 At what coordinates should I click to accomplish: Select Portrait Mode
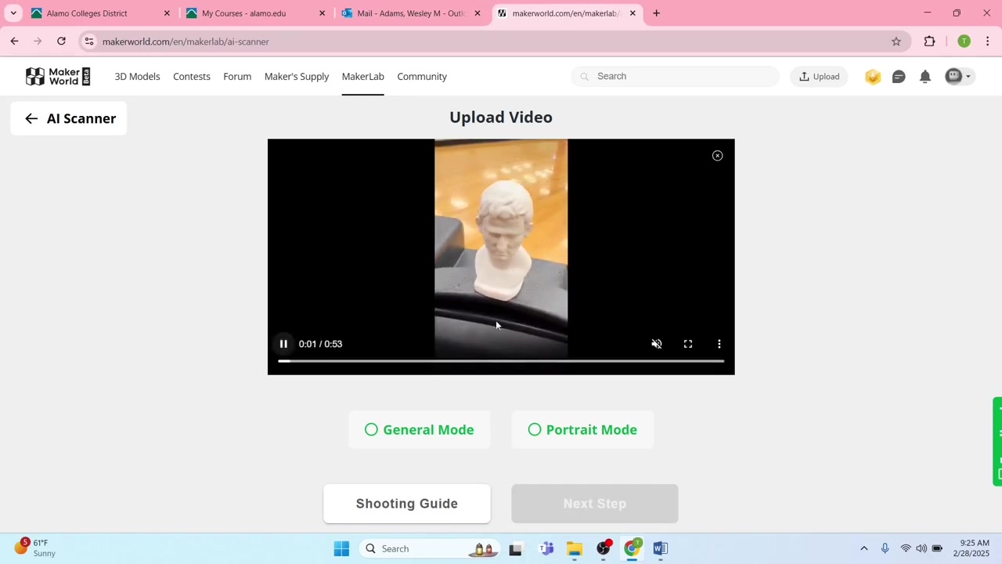tap(582, 429)
